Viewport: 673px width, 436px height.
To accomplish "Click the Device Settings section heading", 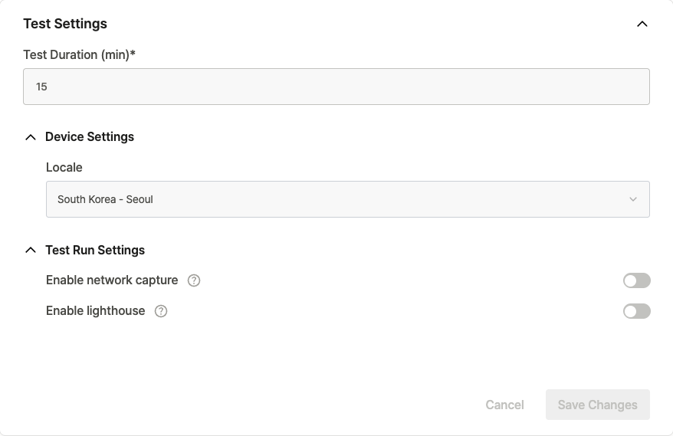I will coord(90,137).
